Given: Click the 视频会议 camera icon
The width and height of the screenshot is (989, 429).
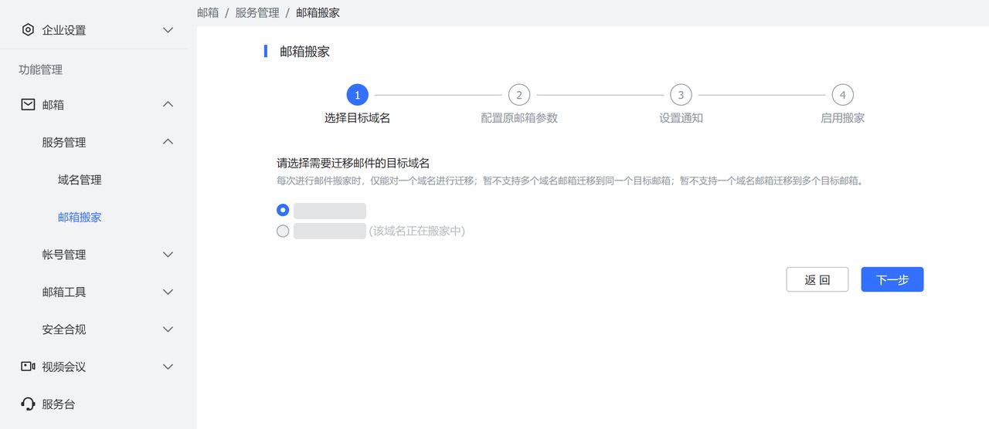Looking at the screenshot, I should coord(28,367).
